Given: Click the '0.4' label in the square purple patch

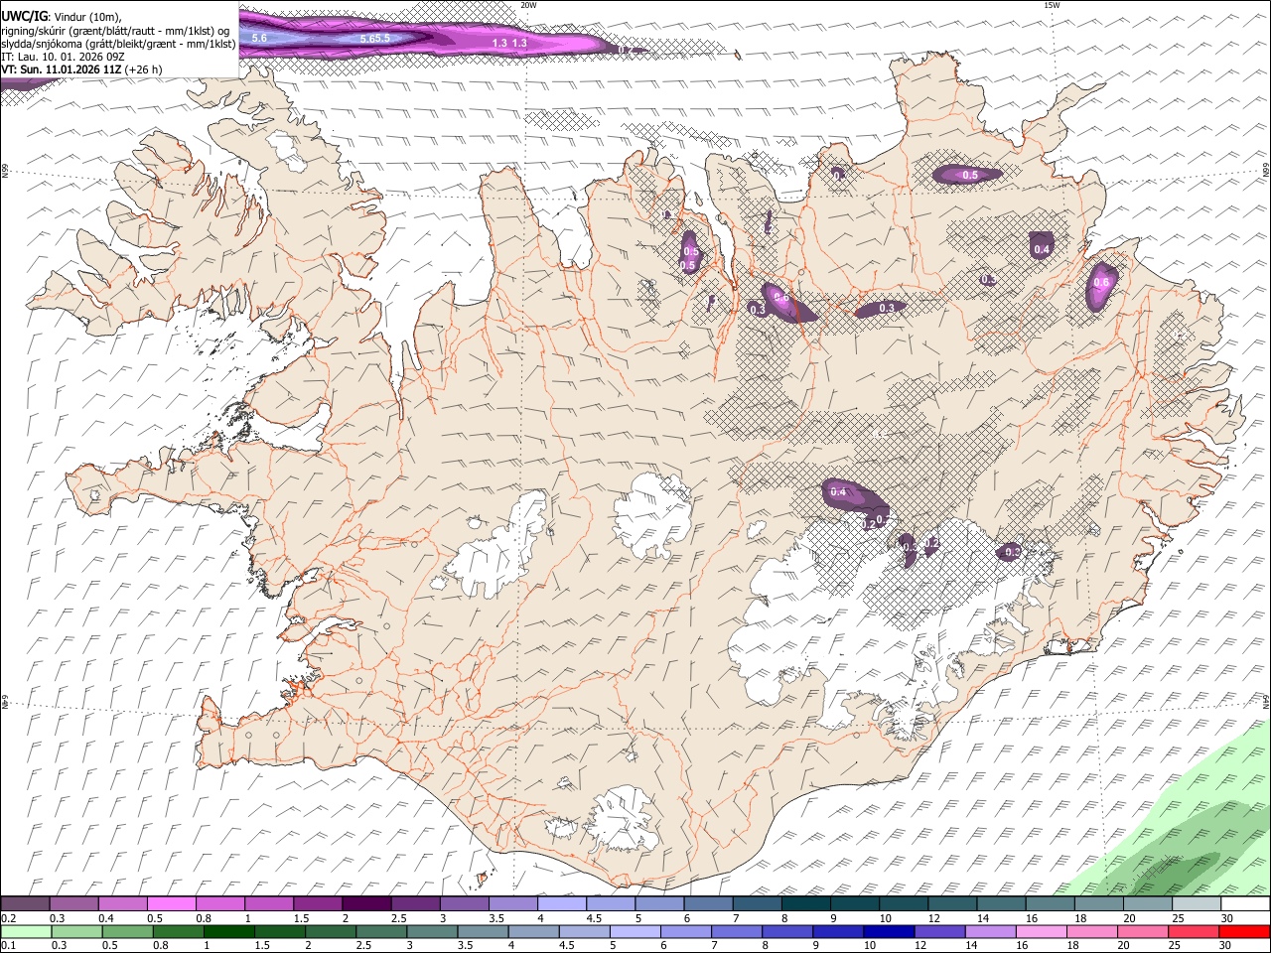Looking at the screenshot, I should (x=1042, y=249).
